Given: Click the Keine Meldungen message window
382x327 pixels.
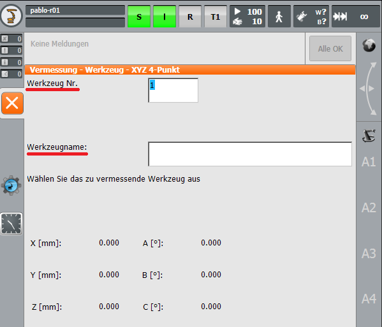Looking at the screenshot, I should 165,48.
